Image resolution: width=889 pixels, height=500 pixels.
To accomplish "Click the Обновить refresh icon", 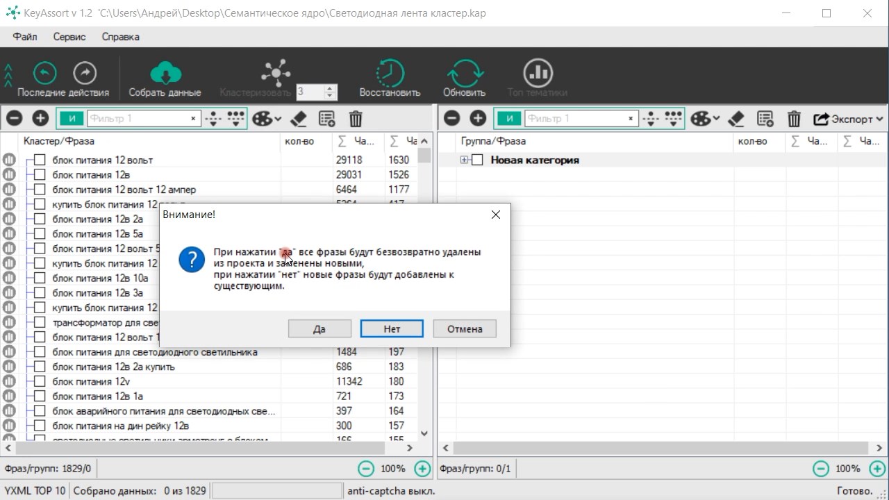I will pyautogui.click(x=464, y=72).
